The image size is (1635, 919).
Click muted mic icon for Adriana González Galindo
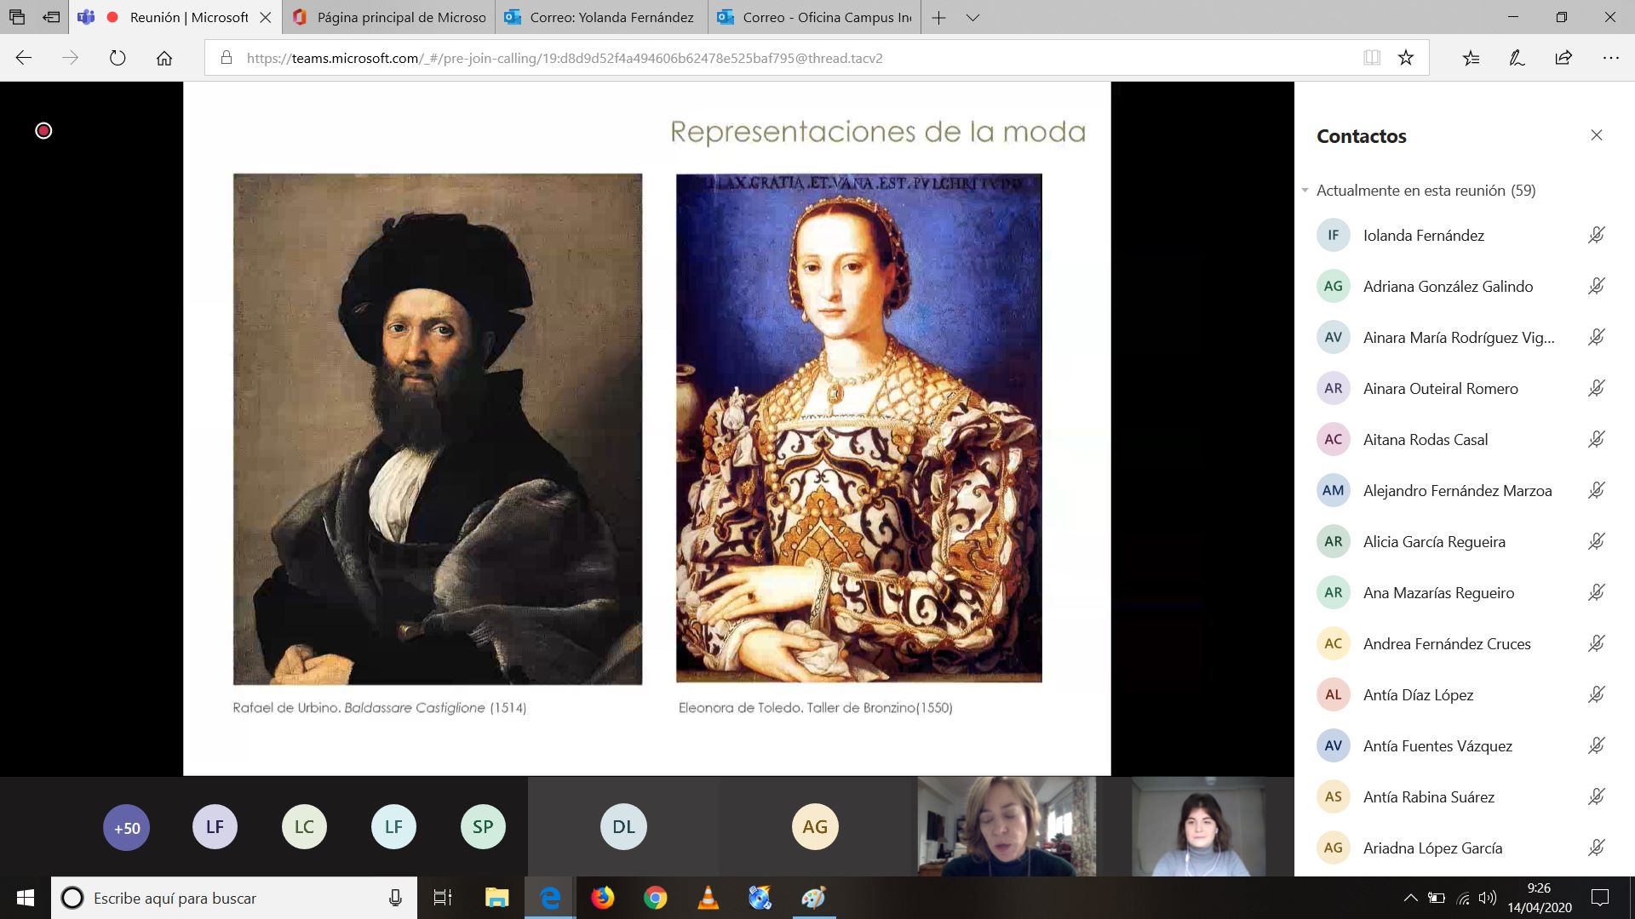coord(1597,286)
